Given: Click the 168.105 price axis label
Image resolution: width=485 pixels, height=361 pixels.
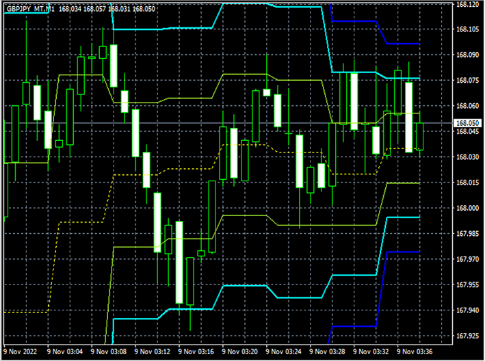Looking at the screenshot, I should [467, 29].
